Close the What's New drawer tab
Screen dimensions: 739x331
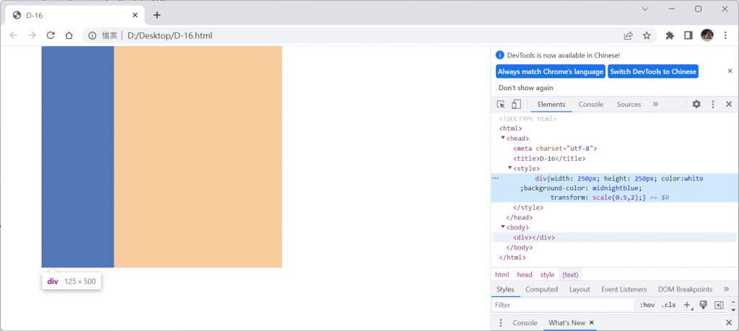tap(592, 323)
